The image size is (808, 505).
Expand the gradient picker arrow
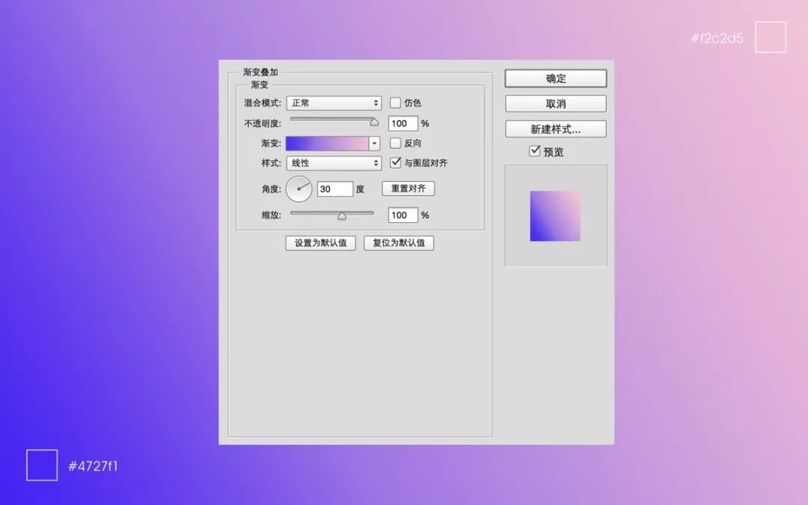(x=375, y=144)
